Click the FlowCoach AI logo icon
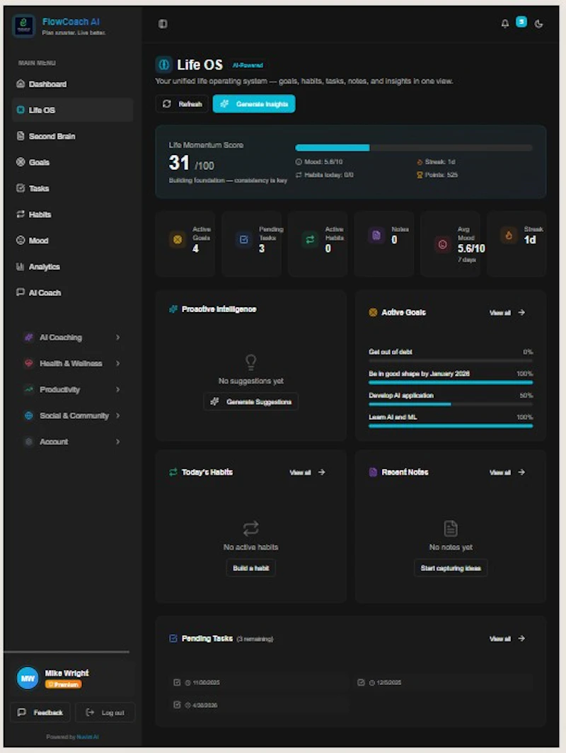This screenshot has width=566, height=753. click(x=23, y=26)
